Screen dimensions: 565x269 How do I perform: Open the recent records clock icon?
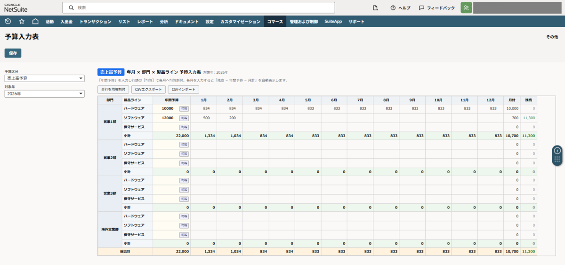click(x=8, y=21)
